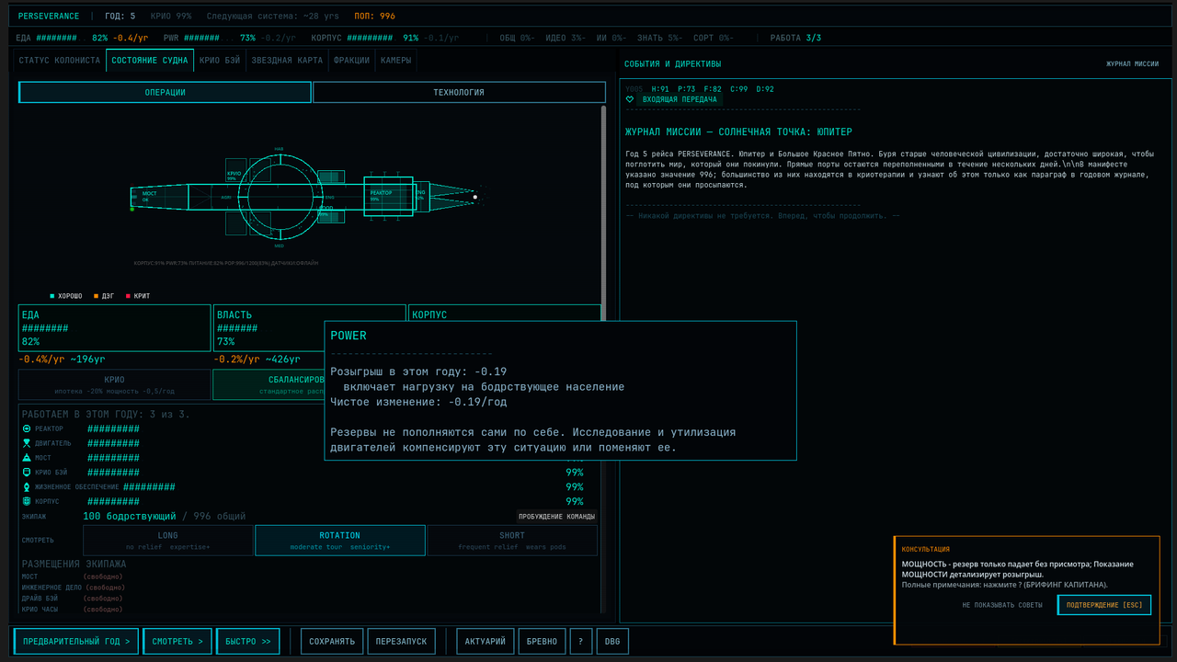Click the red КРИТ legend swatch
The height and width of the screenshot is (662, 1177).
click(128, 296)
